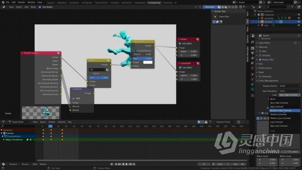
Task: Expand the Armature tree item
Action: (x=259, y=18)
